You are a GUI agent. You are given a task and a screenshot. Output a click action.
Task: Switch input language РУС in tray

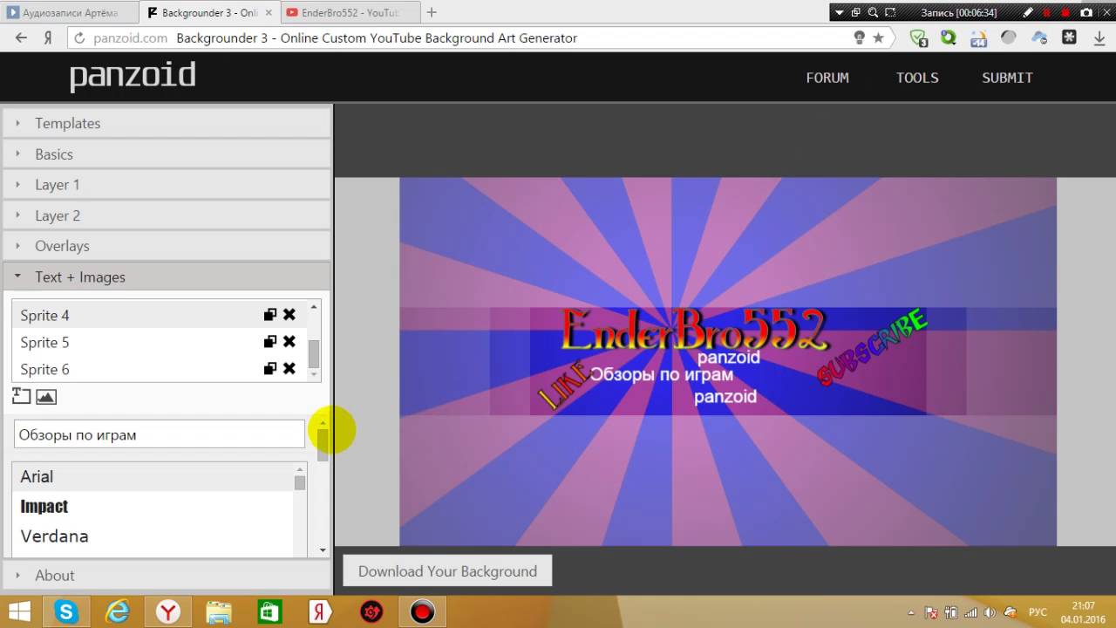[1038, 612]
